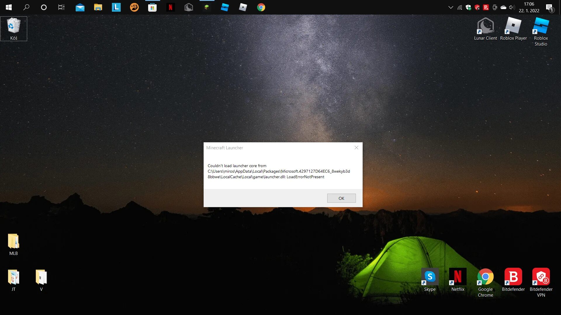
Task: Open Google Chrome from the taskbar
Action: pos(261,7)
